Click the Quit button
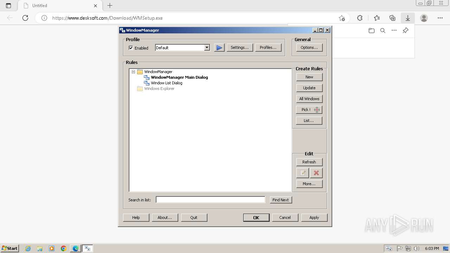This screenshot has width=450, height=253. point(194,218)
